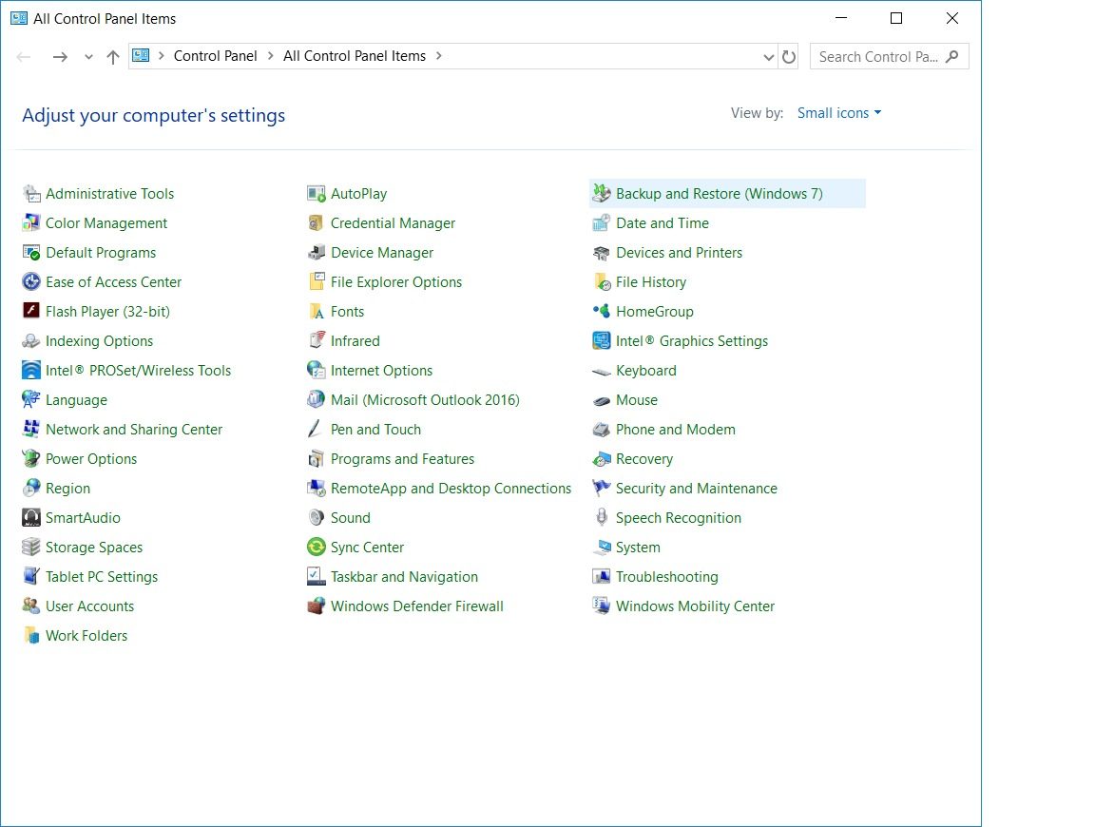Open the Intel PROSet/Wireless Tools icon

click(31, 370)
